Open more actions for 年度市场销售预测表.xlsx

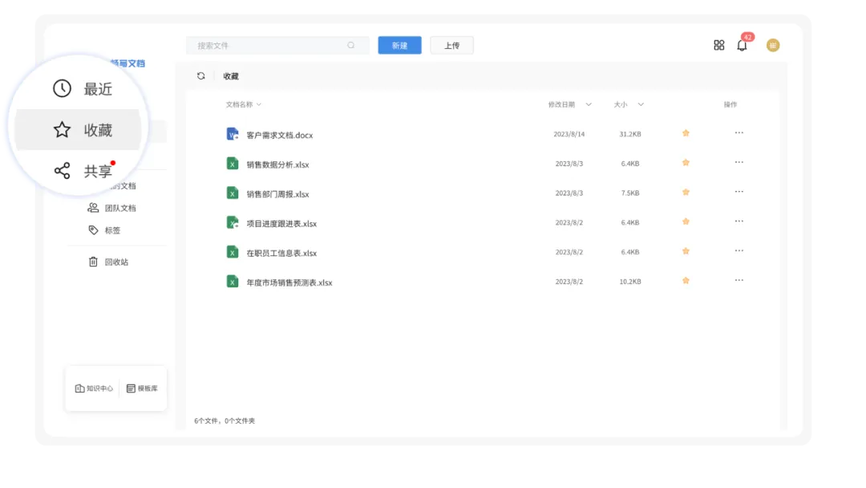(x=739, y=280)
